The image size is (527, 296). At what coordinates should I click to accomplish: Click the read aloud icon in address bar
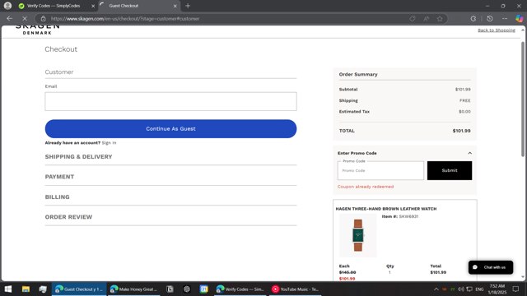(x=427, y=19)
